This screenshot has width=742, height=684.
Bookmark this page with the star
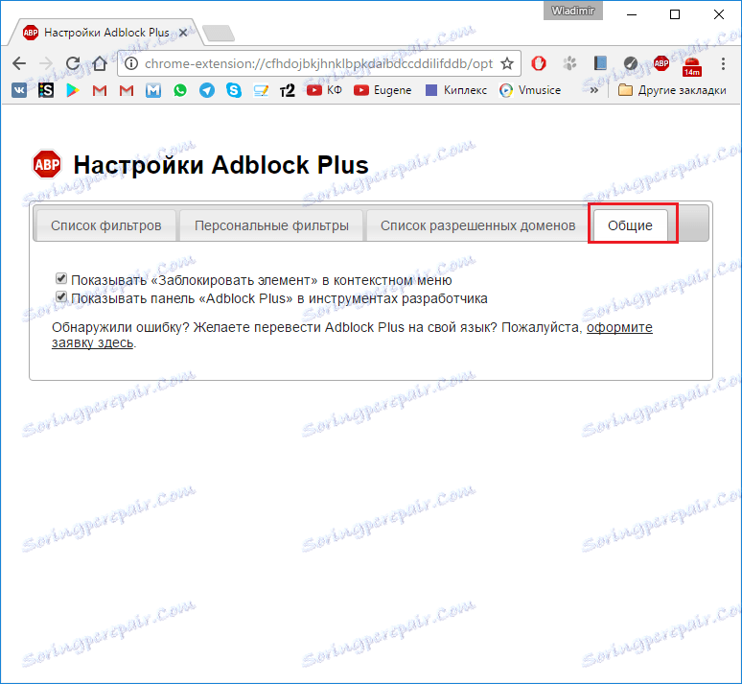tap(507, 63)
